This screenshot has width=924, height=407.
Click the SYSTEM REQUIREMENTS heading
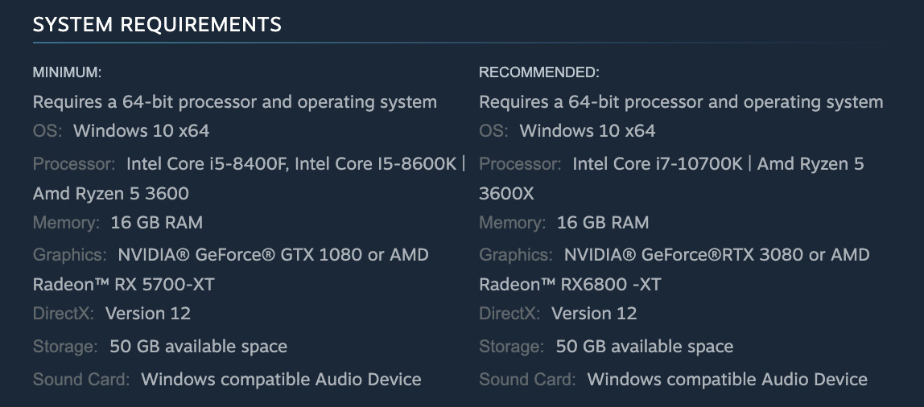tap(157, 24)
